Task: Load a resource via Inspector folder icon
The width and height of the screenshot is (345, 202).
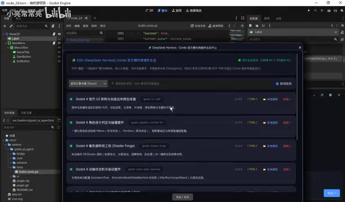Action: click(x=257, y=25)
